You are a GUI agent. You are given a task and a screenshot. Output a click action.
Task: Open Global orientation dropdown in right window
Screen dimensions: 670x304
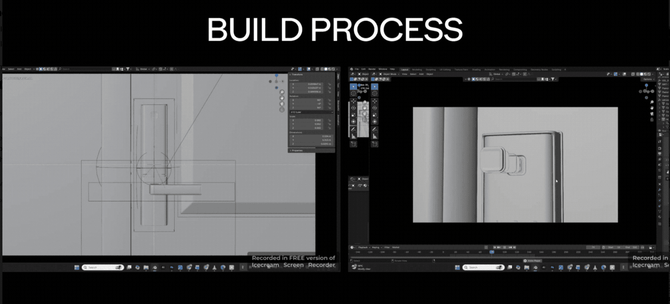[496, 74]
